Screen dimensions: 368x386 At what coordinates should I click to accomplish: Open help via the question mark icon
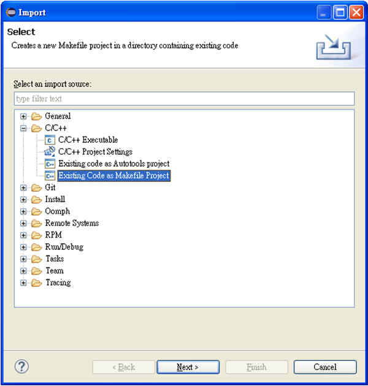click(21, 366)
